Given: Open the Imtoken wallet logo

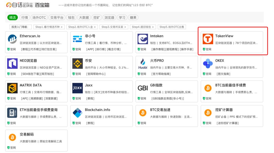Looking at the screenshot, I should [x=143, y=39].
